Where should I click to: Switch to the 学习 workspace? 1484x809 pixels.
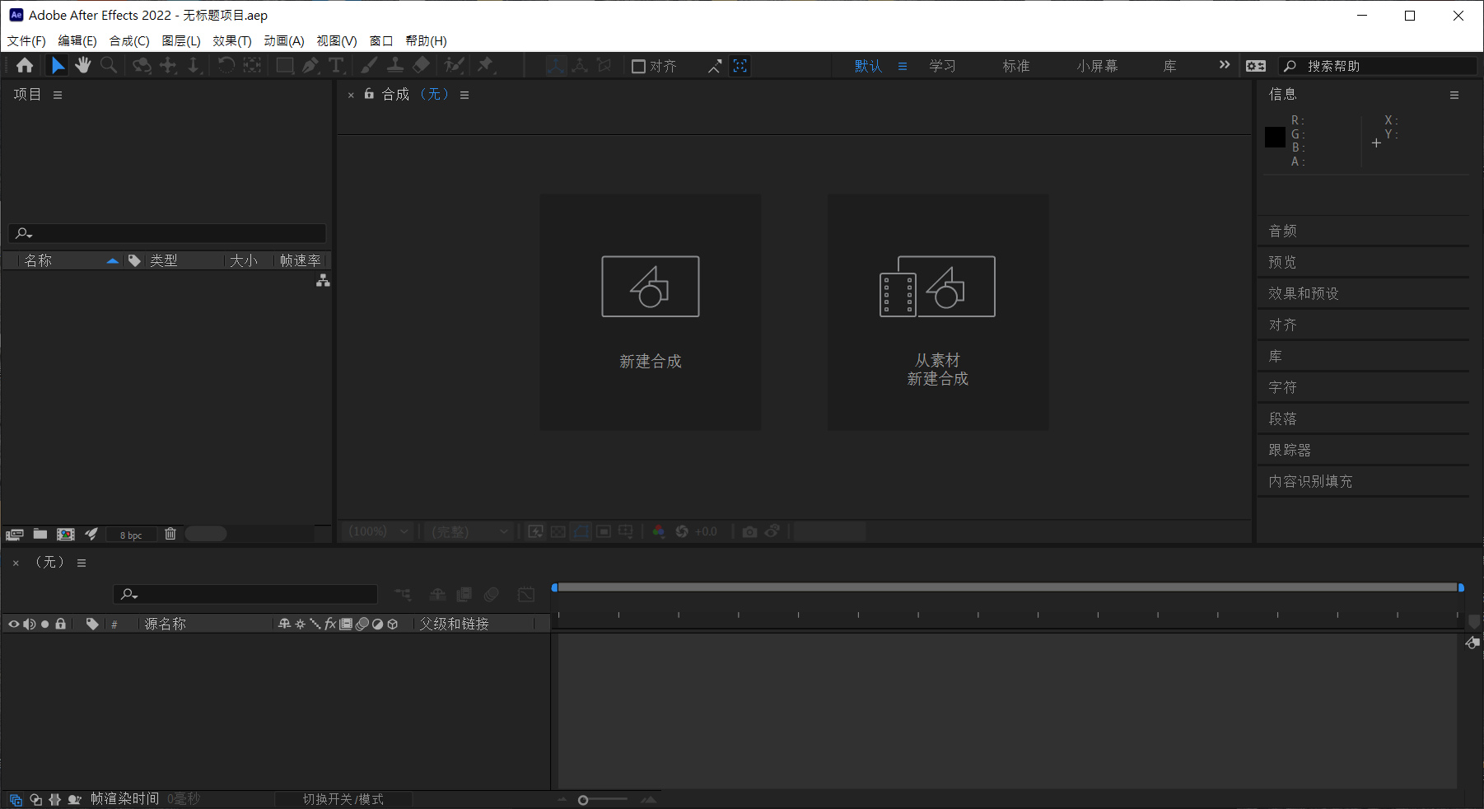[941, 65]
